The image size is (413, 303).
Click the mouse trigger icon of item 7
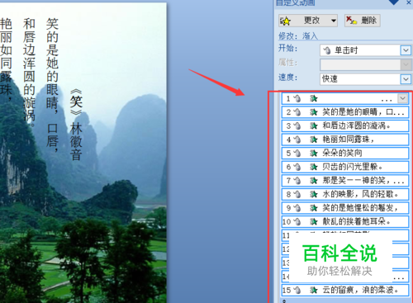pos(297,181)
